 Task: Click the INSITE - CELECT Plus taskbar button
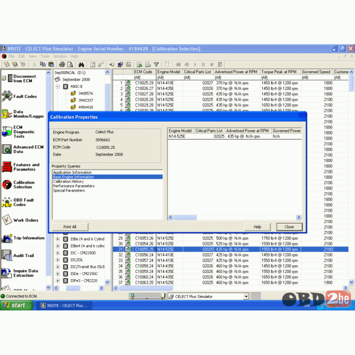[64, 305]
